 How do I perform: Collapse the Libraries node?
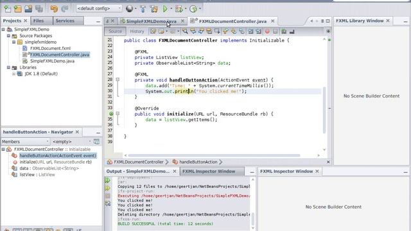click(x=8, y=67)
